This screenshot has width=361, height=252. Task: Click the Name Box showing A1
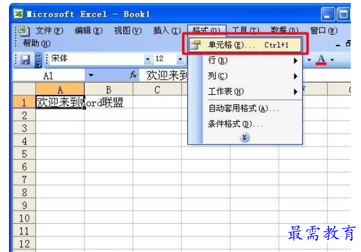pos(49,75)
